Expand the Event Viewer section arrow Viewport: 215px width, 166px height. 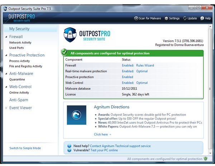(x=6, y=108)
